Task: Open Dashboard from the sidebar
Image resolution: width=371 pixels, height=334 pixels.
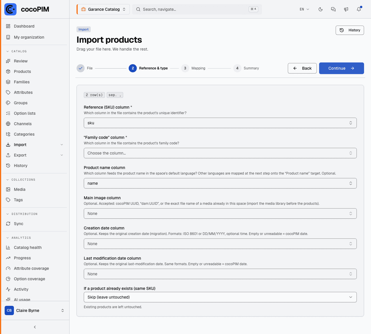Action: coord(35,26)
